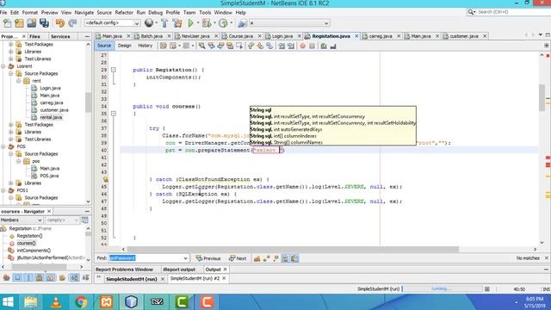Click the Undo icon
The height and width of the screenshot is (310, 551).
click(60, 23)
